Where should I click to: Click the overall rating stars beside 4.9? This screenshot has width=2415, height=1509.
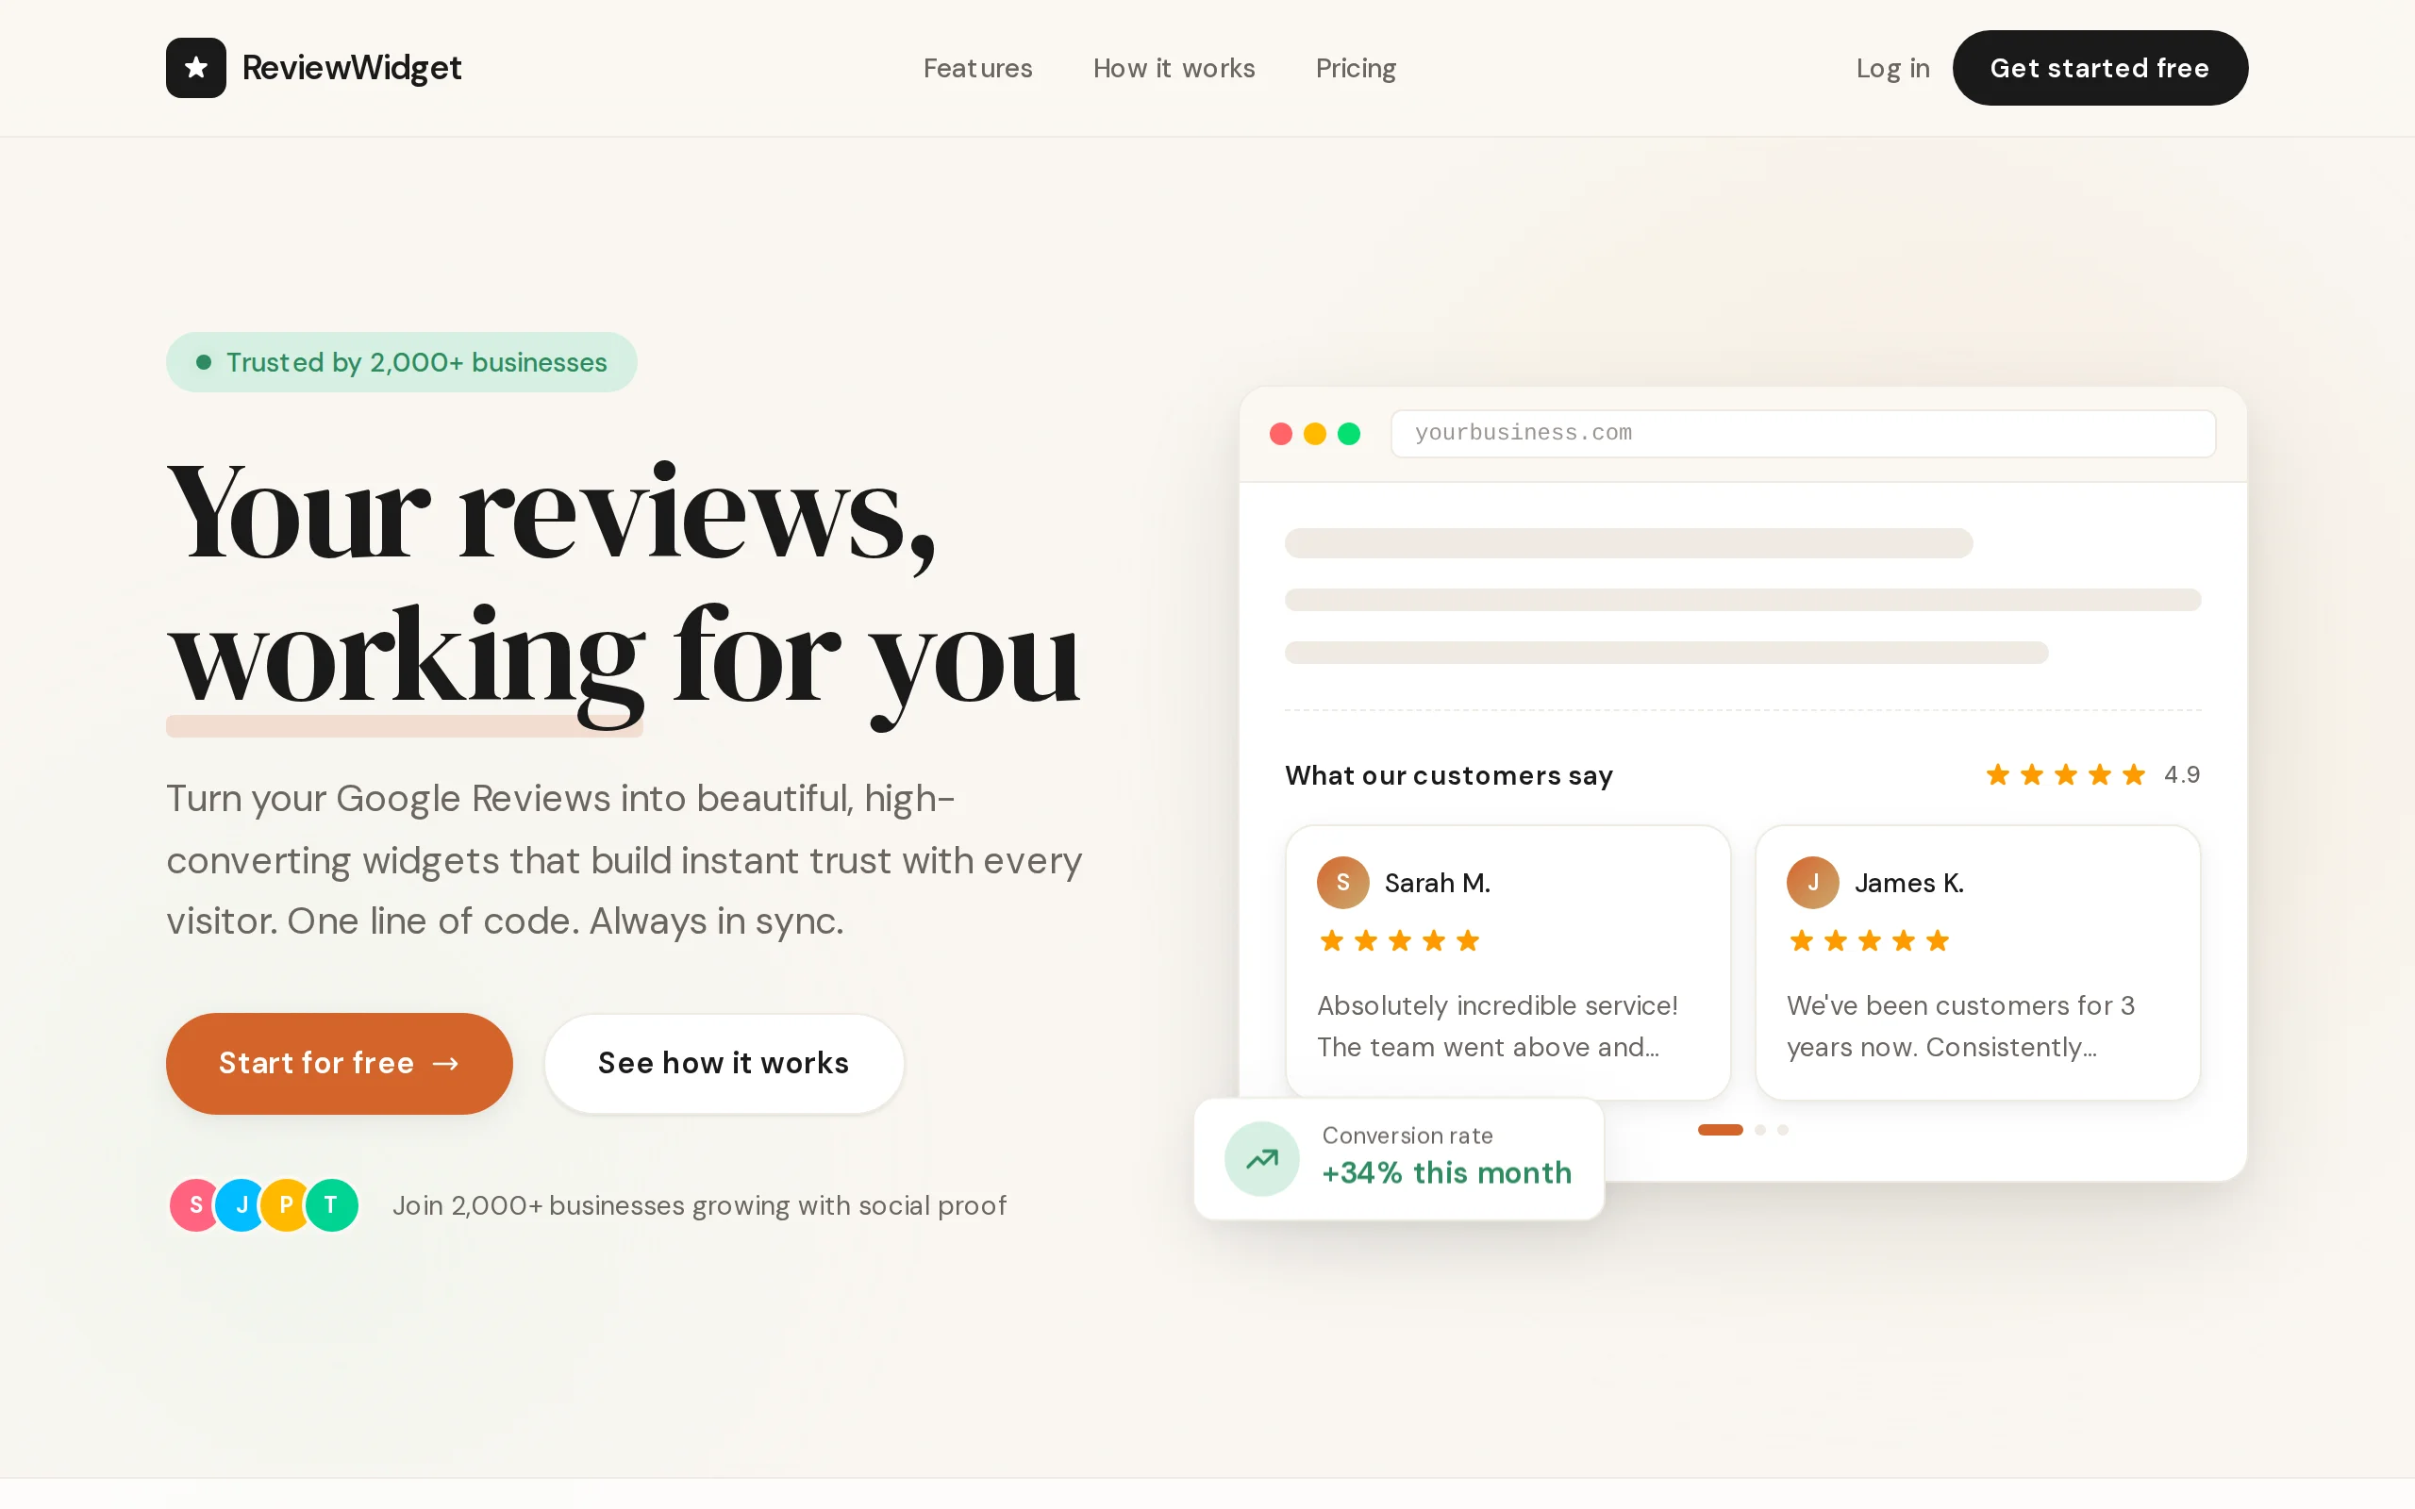tap(2065, 774)
